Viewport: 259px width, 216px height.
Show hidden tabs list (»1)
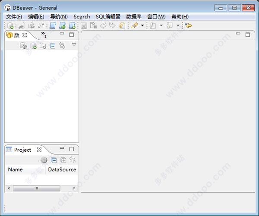pyautogui.click(x=44, y=34)
